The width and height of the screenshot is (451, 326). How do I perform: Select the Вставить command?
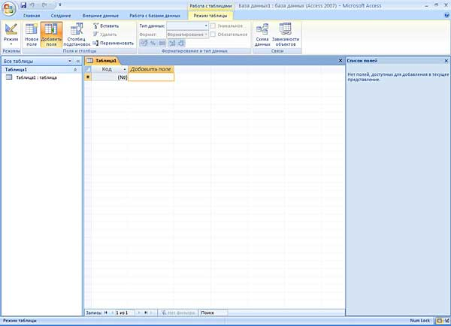coord(106,26)
